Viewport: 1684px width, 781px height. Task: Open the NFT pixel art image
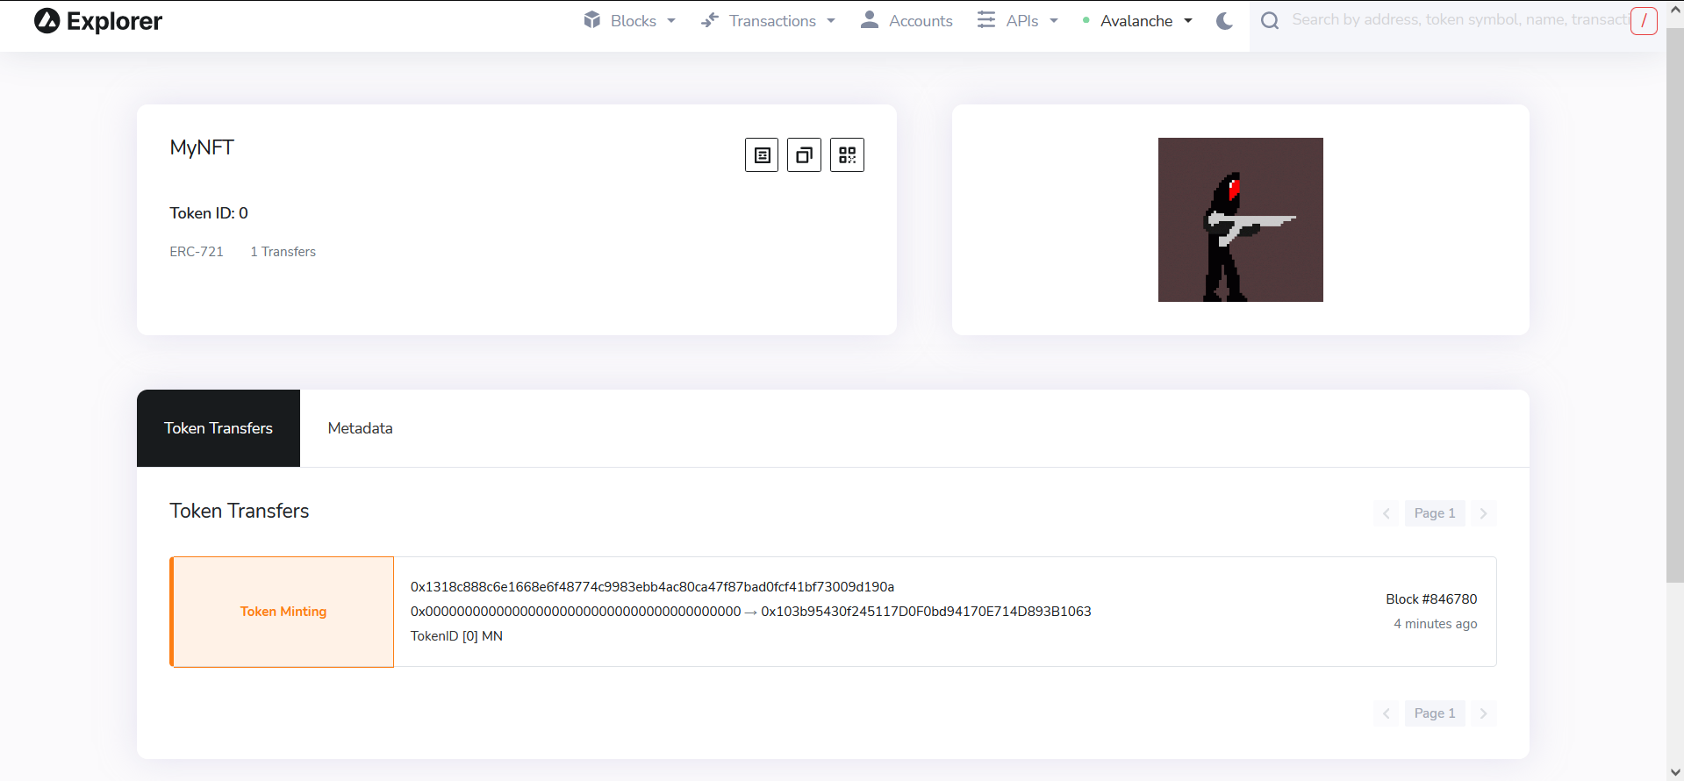(x=1240, y=219)
